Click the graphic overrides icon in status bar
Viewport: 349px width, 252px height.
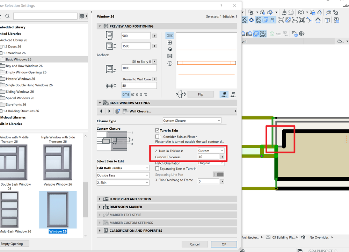pyautogui.click(x=303, y=238)
